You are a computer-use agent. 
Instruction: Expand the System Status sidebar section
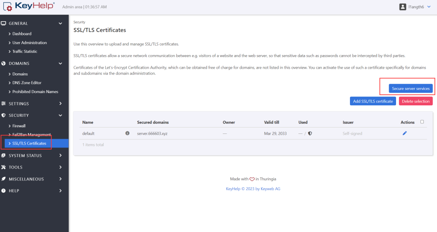[x=34, y=156]
